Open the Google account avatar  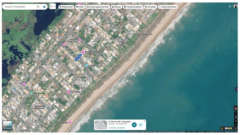pyautogui.click(x=235, y=6)
